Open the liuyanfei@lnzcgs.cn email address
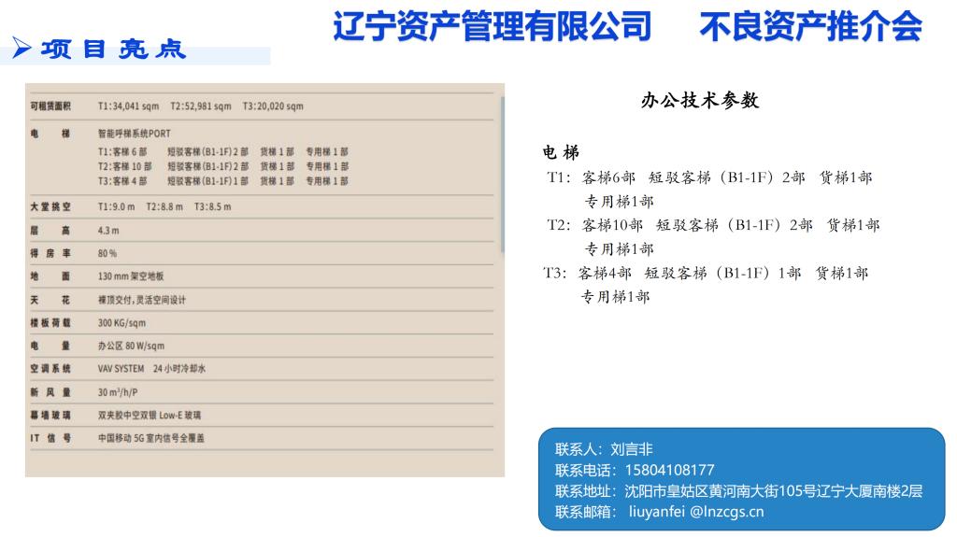 696,511
